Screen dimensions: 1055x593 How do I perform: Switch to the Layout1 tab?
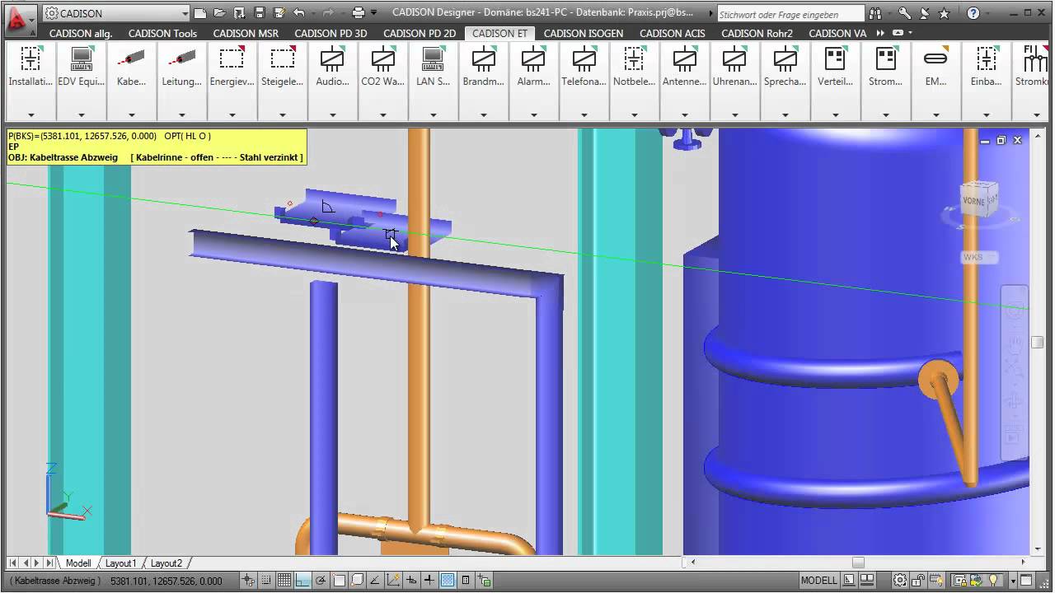pyautogui.click(x=120, y=563)
